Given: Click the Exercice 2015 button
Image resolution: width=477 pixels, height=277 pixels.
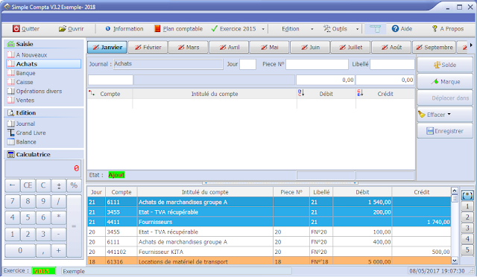Looking at the screenshot, I should click(233, 29).
